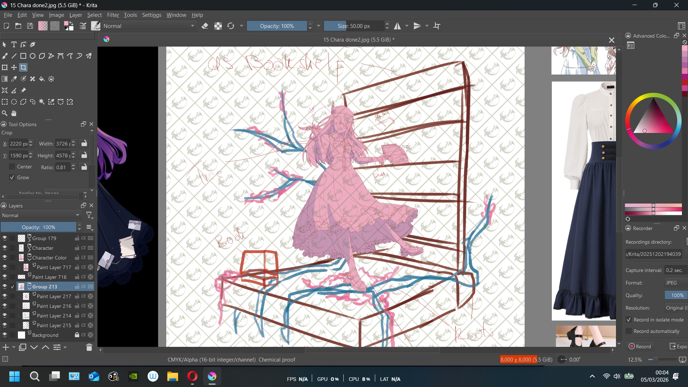Open the Settings menu
This screenshot has height=387, width=688.
(151, 15)
